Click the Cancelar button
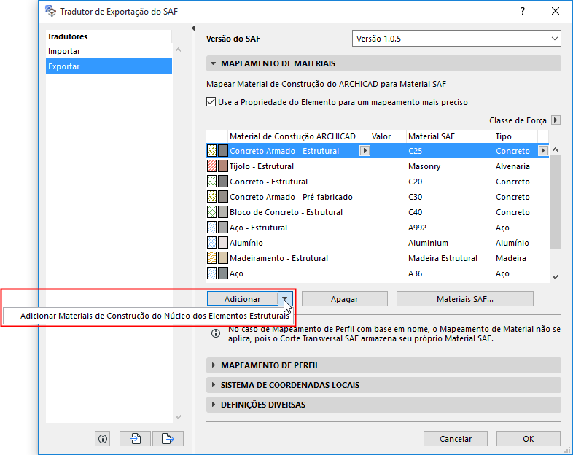 click(456, 439)
